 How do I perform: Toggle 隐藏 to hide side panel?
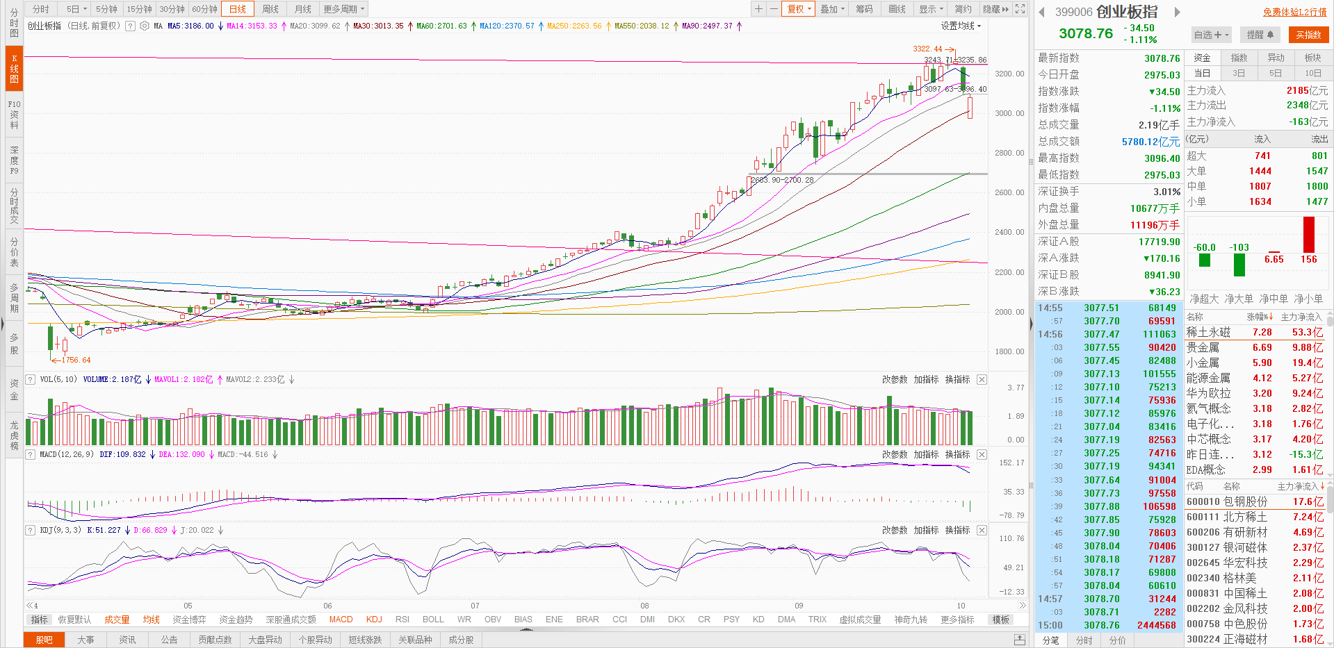[x=995, y=9]
